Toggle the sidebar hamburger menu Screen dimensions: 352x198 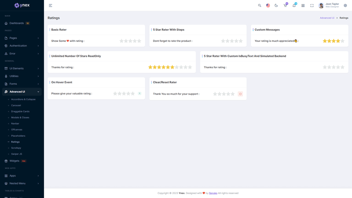click(x=51, y=6)
